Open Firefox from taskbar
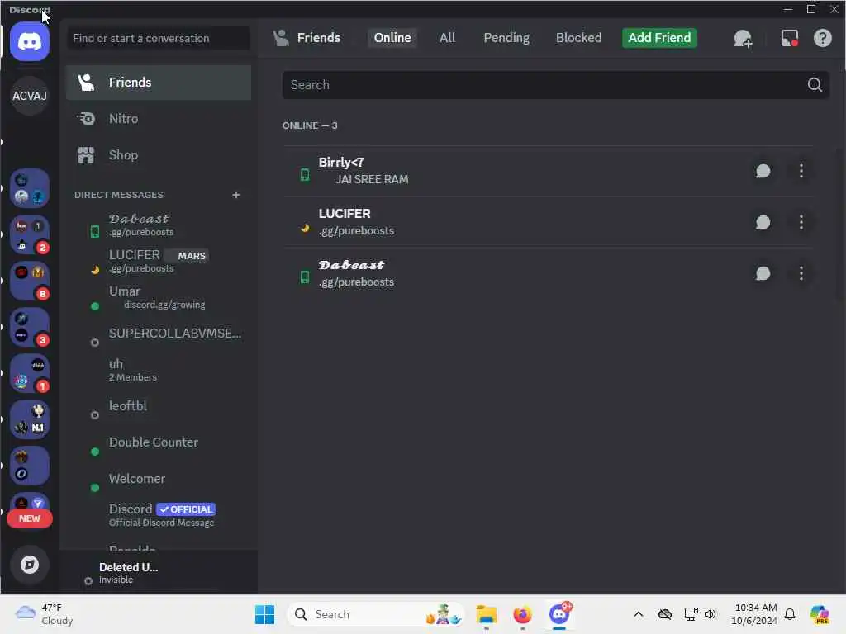The width and height of the screenshot is (846, 634). pos(522,614)
